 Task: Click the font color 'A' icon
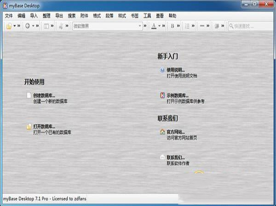pyautogui.click(x=154, y=26)
